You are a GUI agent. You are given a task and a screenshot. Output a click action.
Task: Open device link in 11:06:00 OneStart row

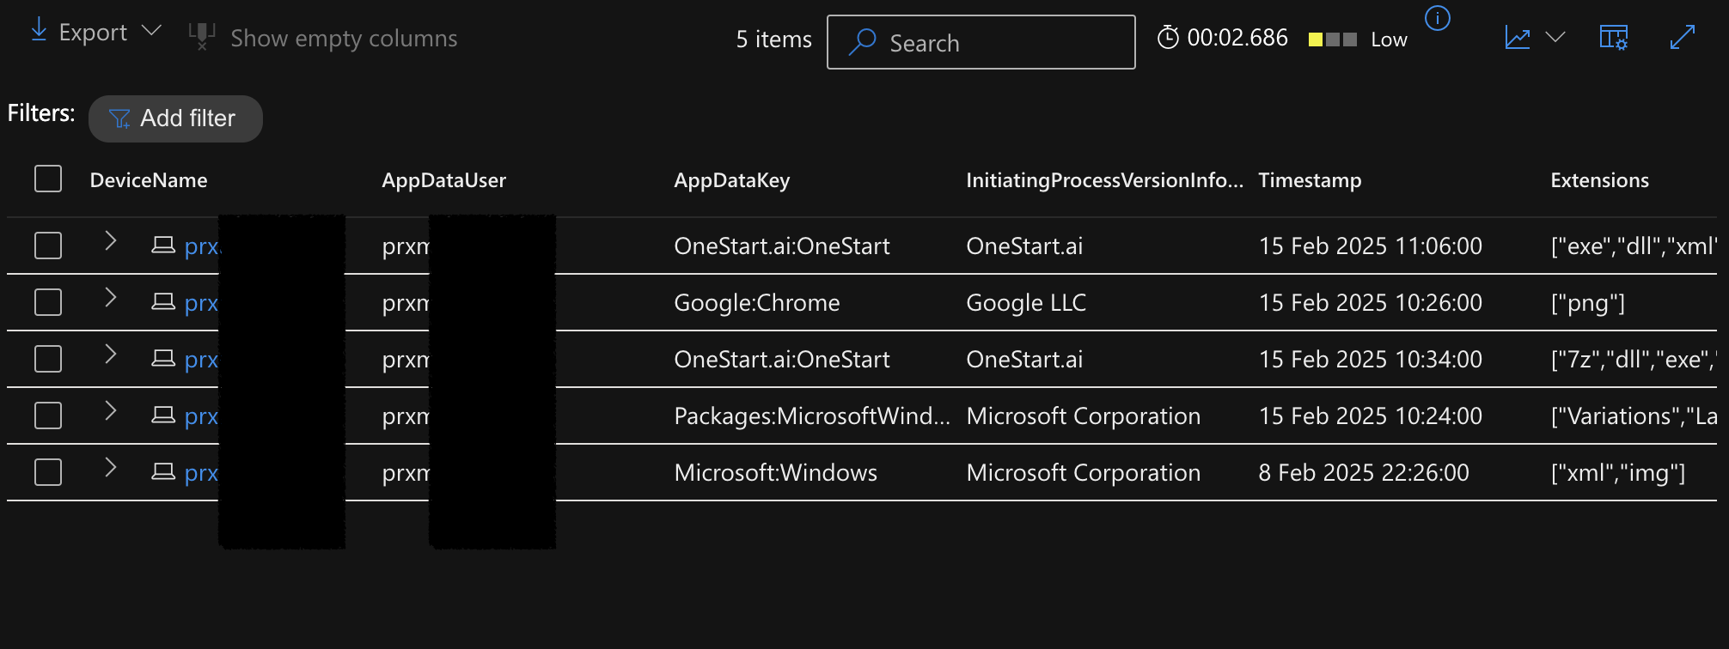tap(202, 246)
